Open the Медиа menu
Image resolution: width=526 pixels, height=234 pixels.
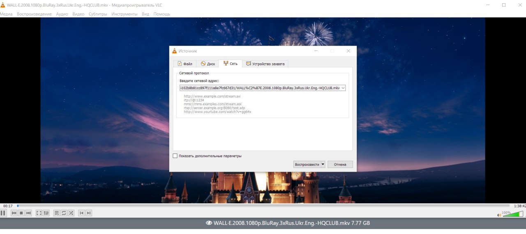(x=6, y=14)
